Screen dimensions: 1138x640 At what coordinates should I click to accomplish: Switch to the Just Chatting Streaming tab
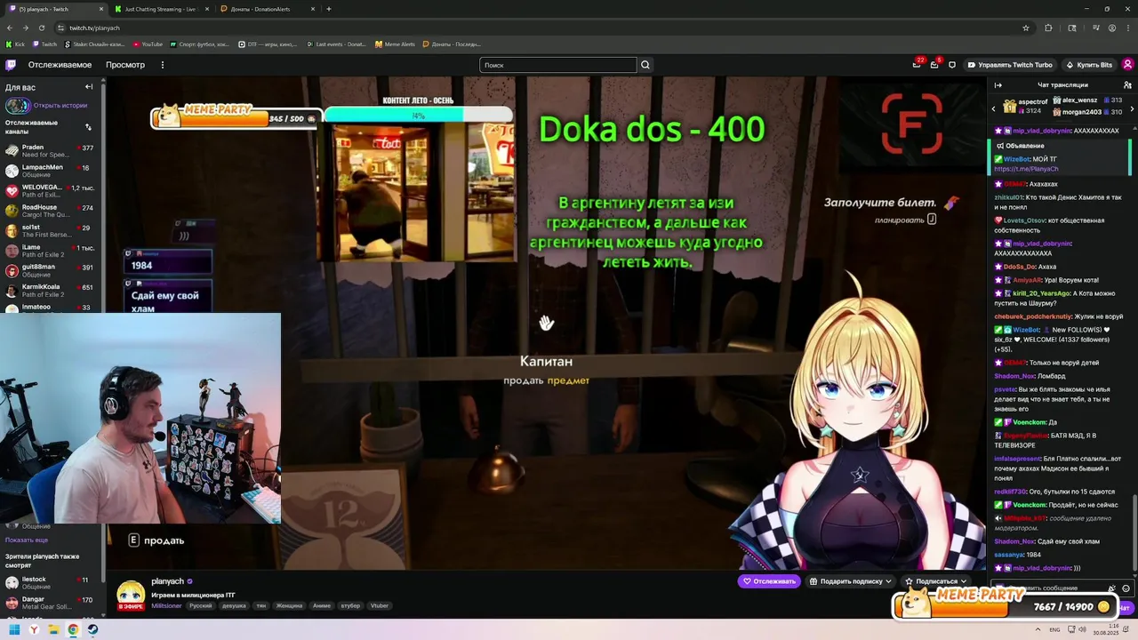(160, 9)
